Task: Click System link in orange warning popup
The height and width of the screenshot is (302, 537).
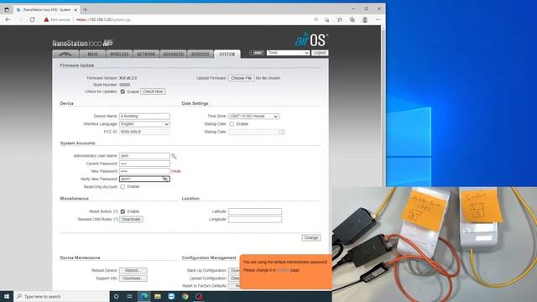Action: pyautogui.click(x=283, y=270)
